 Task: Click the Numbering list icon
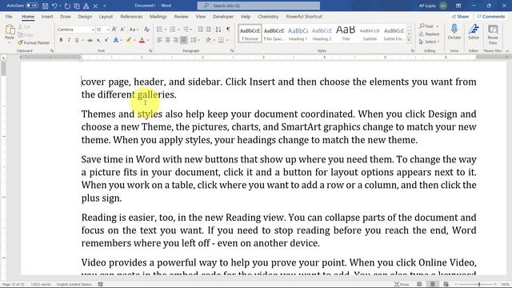coord(173,30)
